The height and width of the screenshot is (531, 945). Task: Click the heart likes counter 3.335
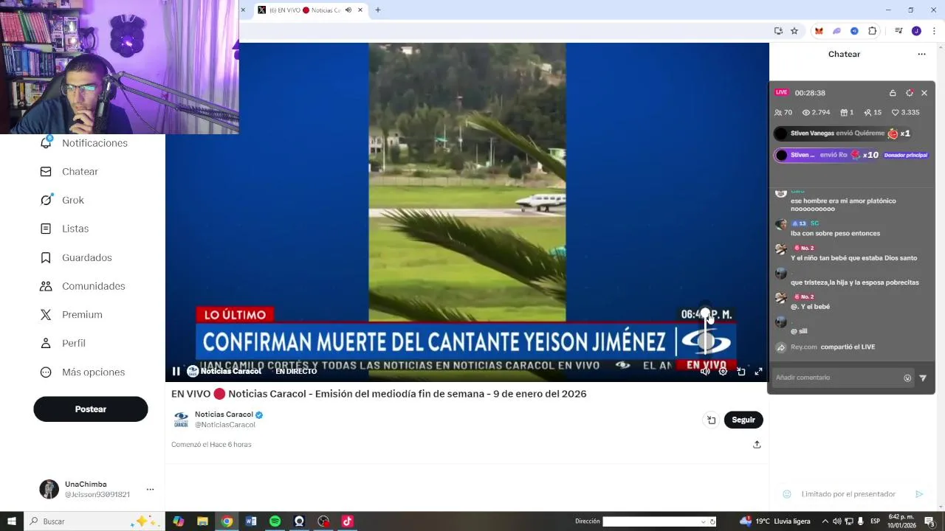(x=905, y=113)
